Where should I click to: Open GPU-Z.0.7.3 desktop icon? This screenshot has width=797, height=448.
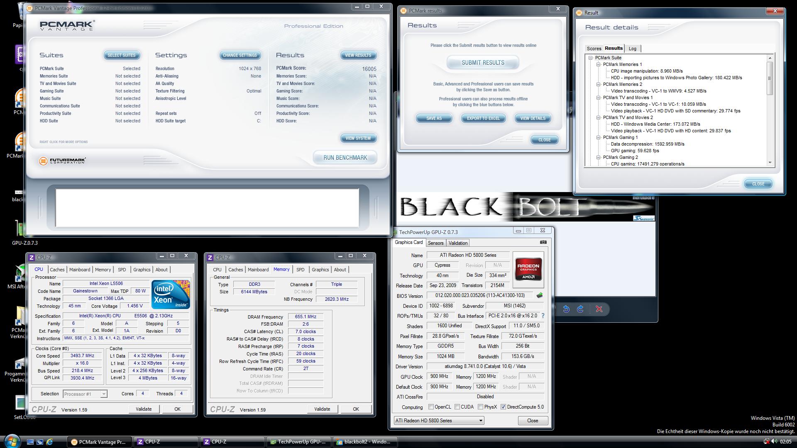20,232
